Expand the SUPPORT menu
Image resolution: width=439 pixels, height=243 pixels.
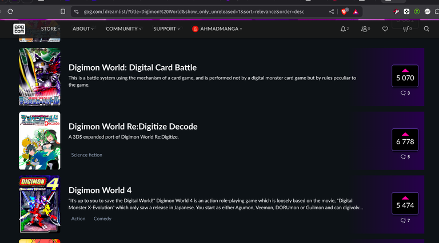tap(166, 29)
